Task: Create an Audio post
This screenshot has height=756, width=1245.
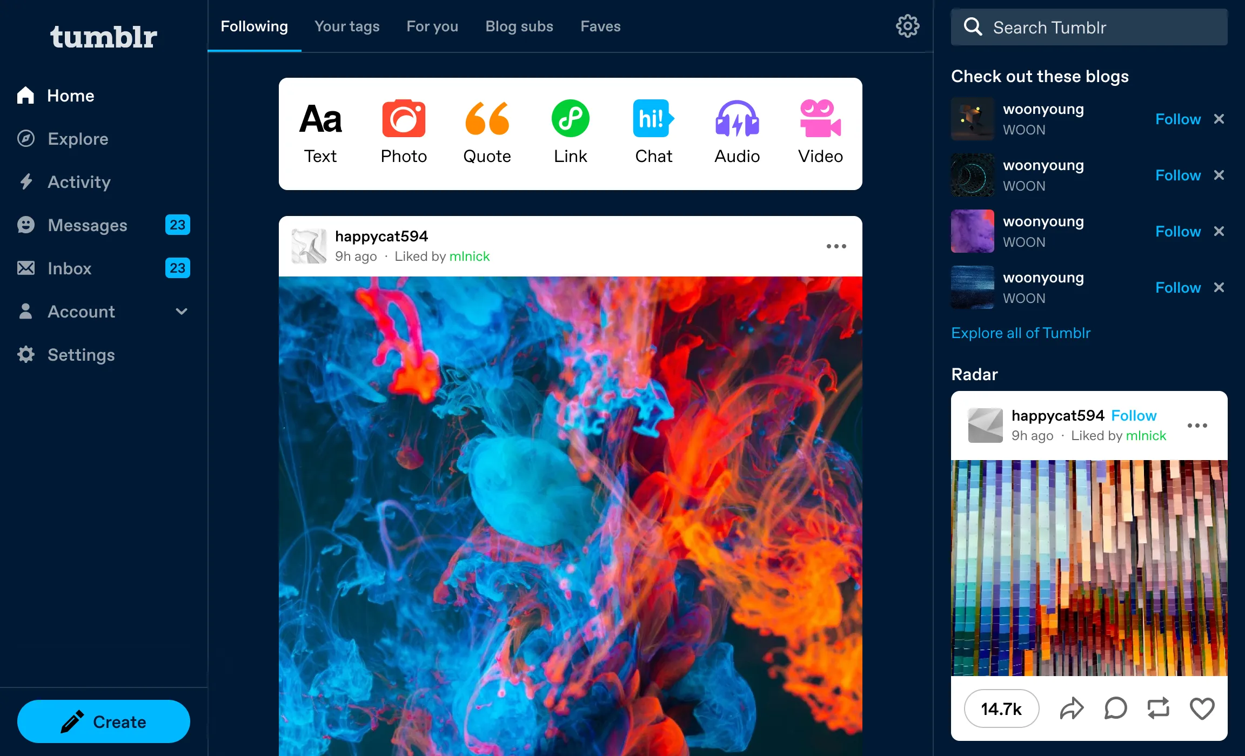Action: (737, 133)
